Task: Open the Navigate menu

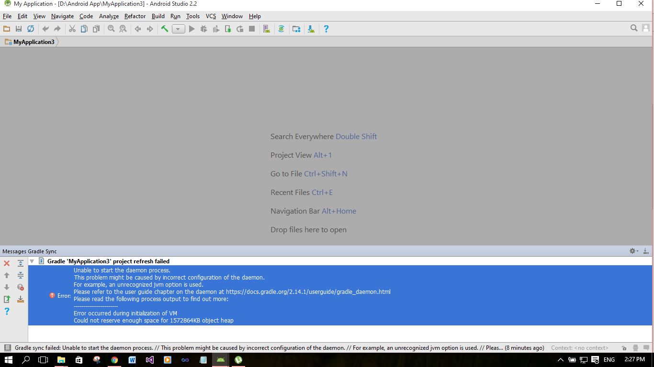Action: [62, 16]
